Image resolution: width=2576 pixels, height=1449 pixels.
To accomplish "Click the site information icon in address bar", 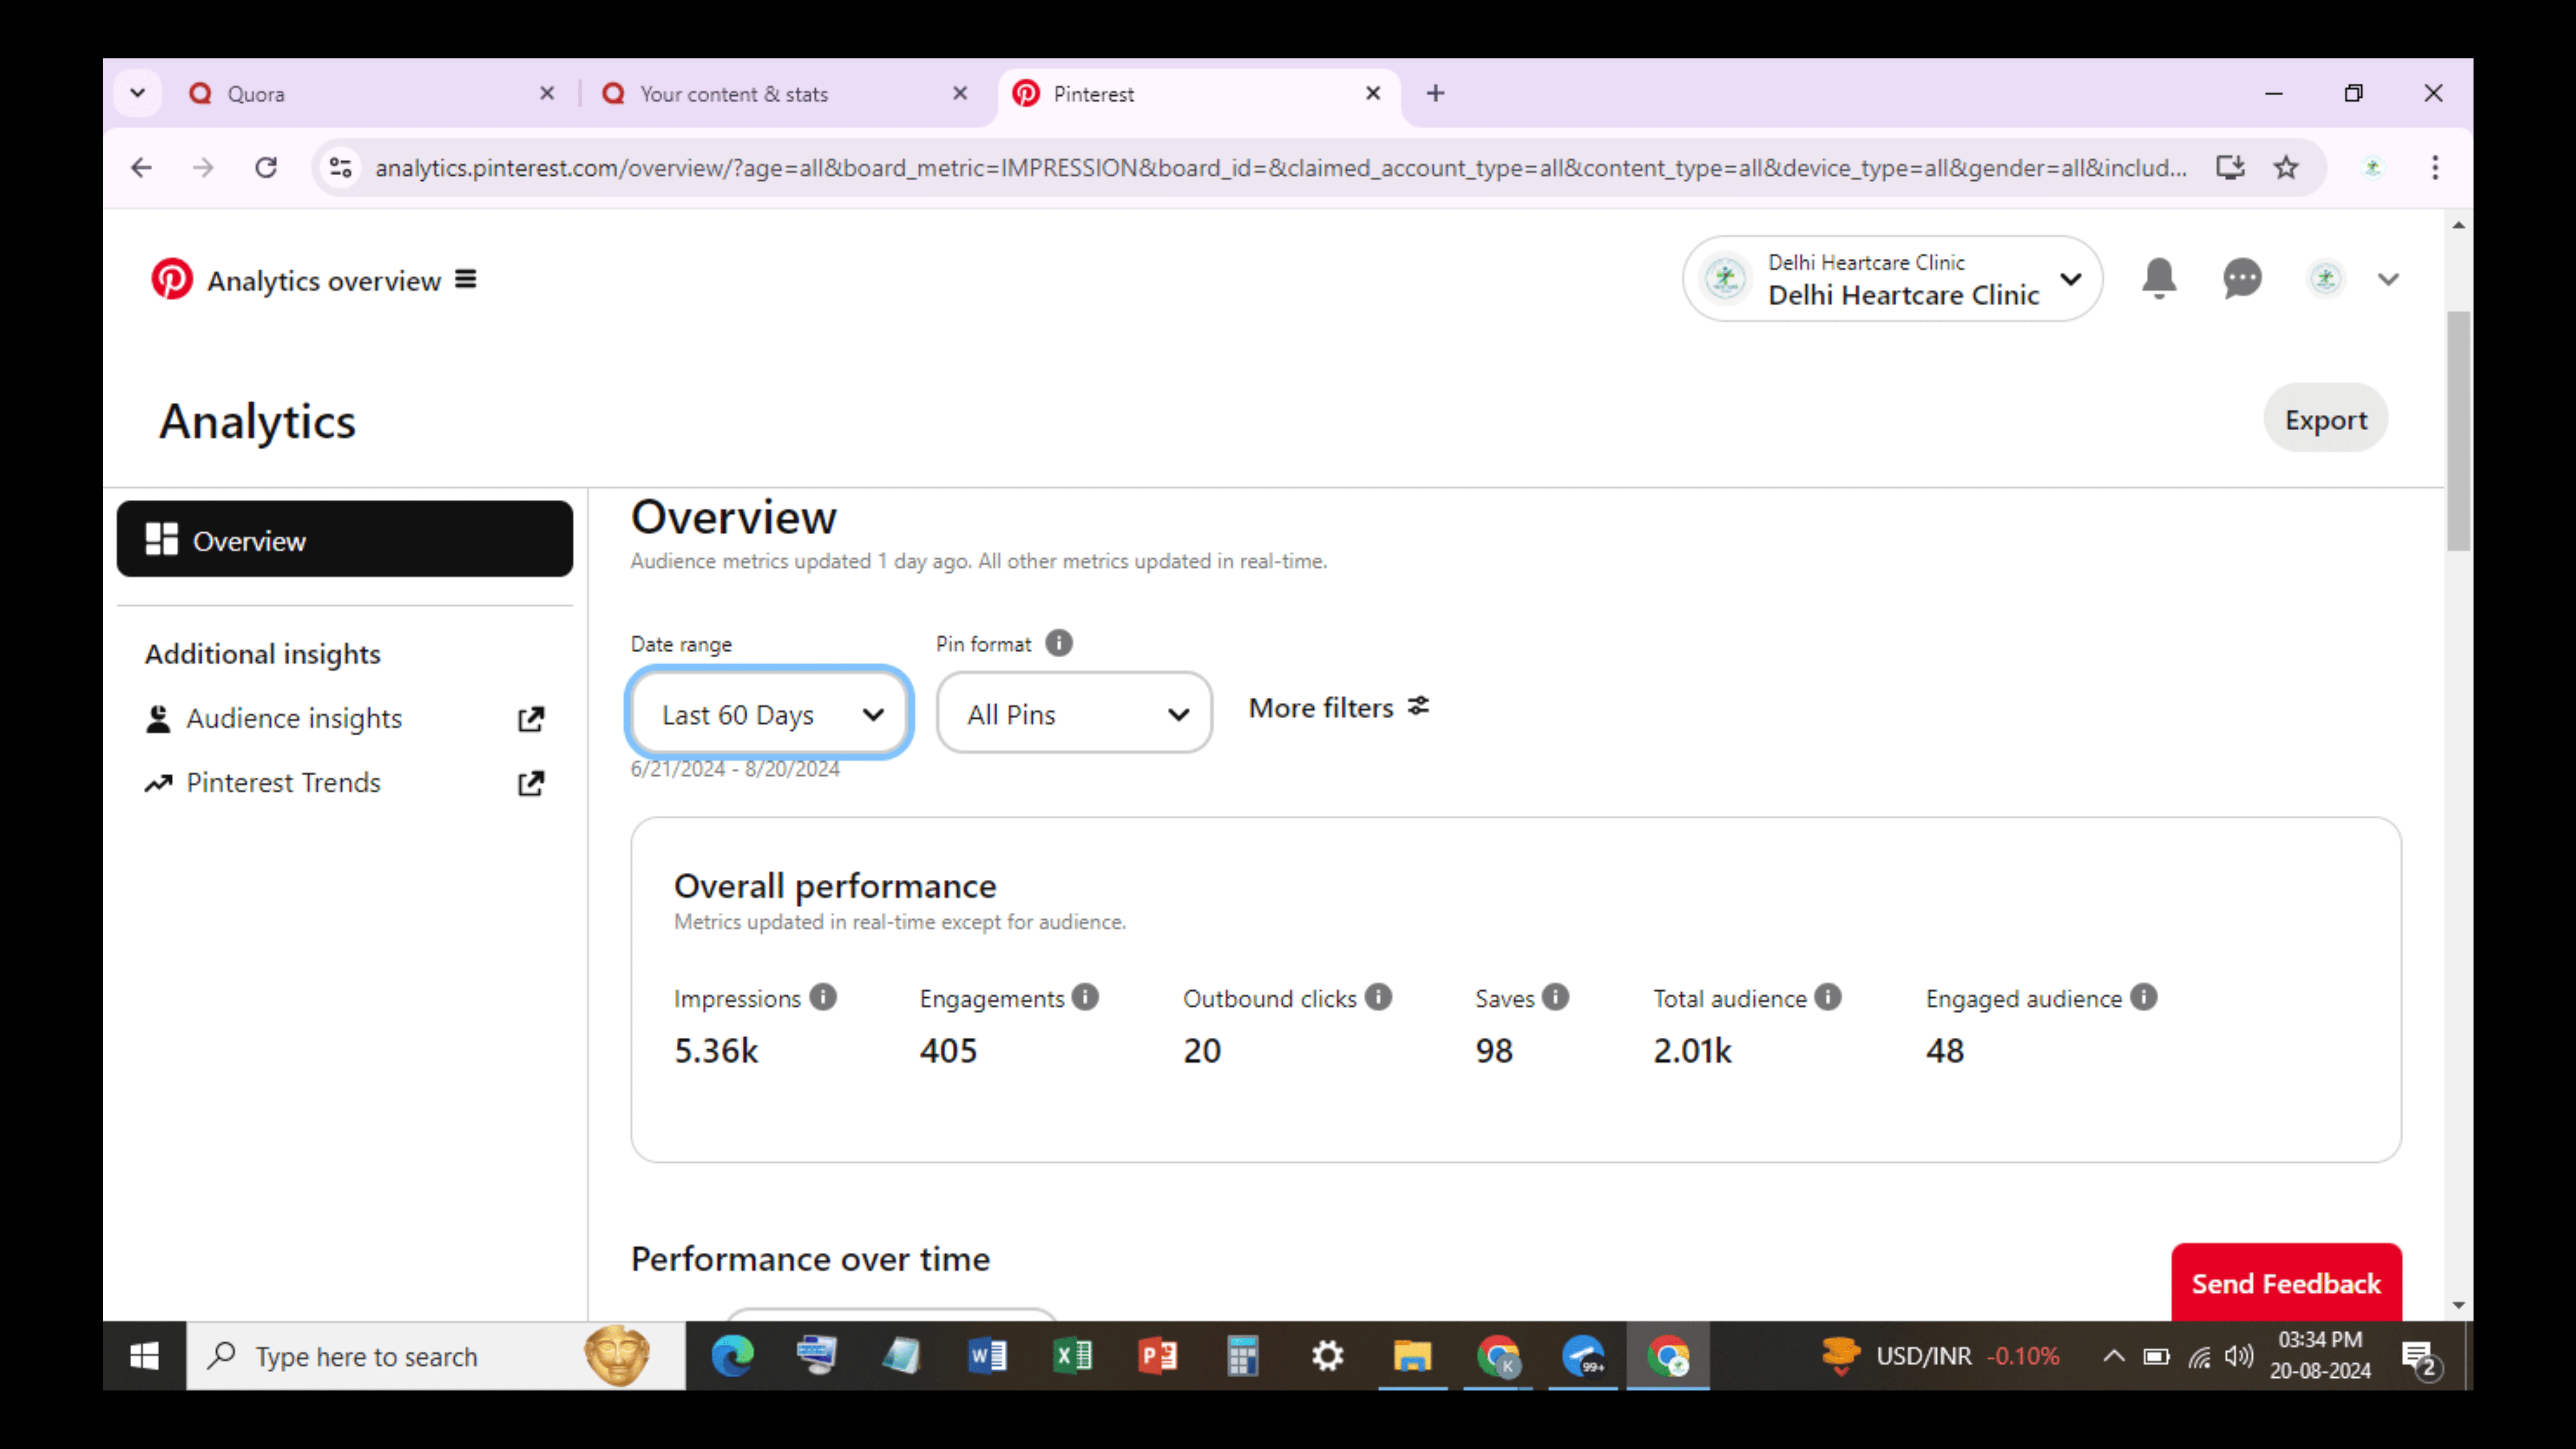I will [x=340, y=167].
